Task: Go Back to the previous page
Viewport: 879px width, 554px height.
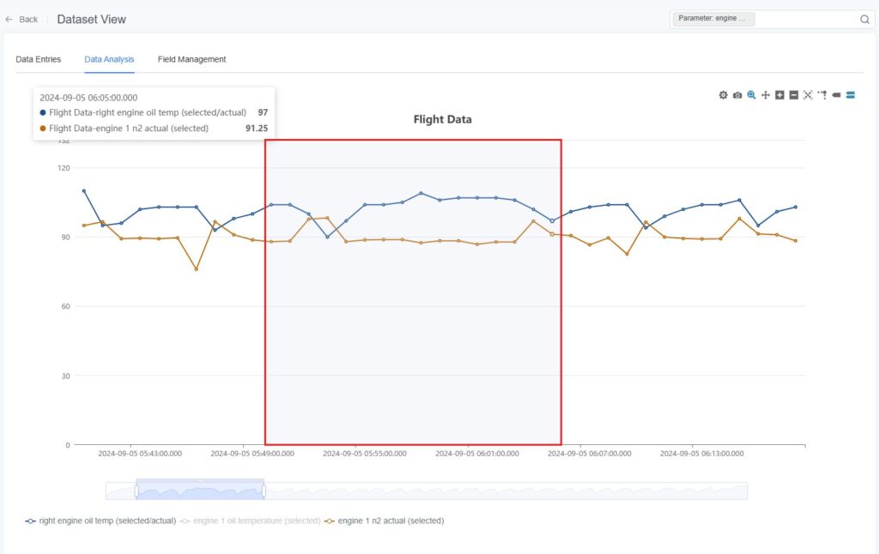Action: (x=21, y=19)
